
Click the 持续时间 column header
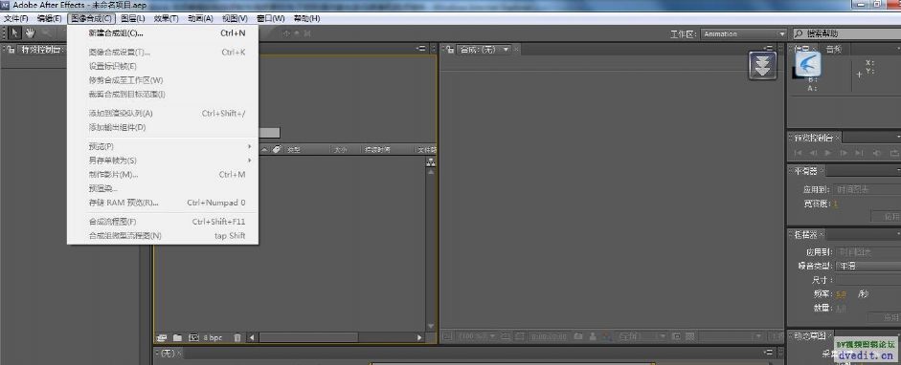pyautogui.click(x=377, y=150)
